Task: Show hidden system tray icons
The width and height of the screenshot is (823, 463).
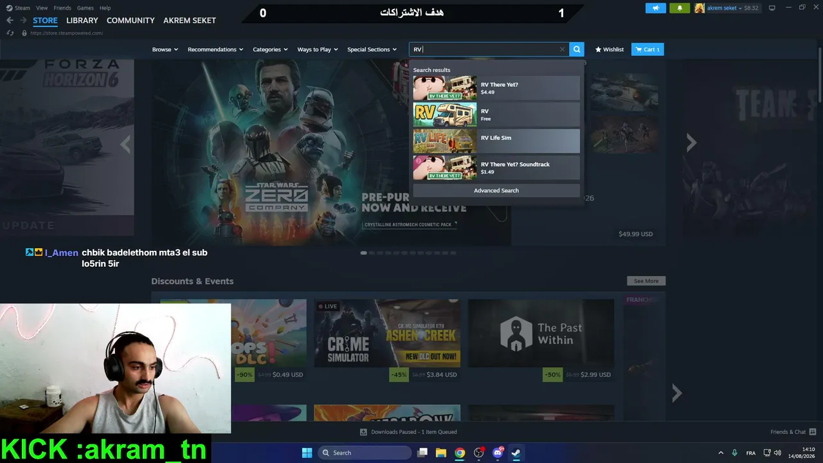Action: point(720,453)
